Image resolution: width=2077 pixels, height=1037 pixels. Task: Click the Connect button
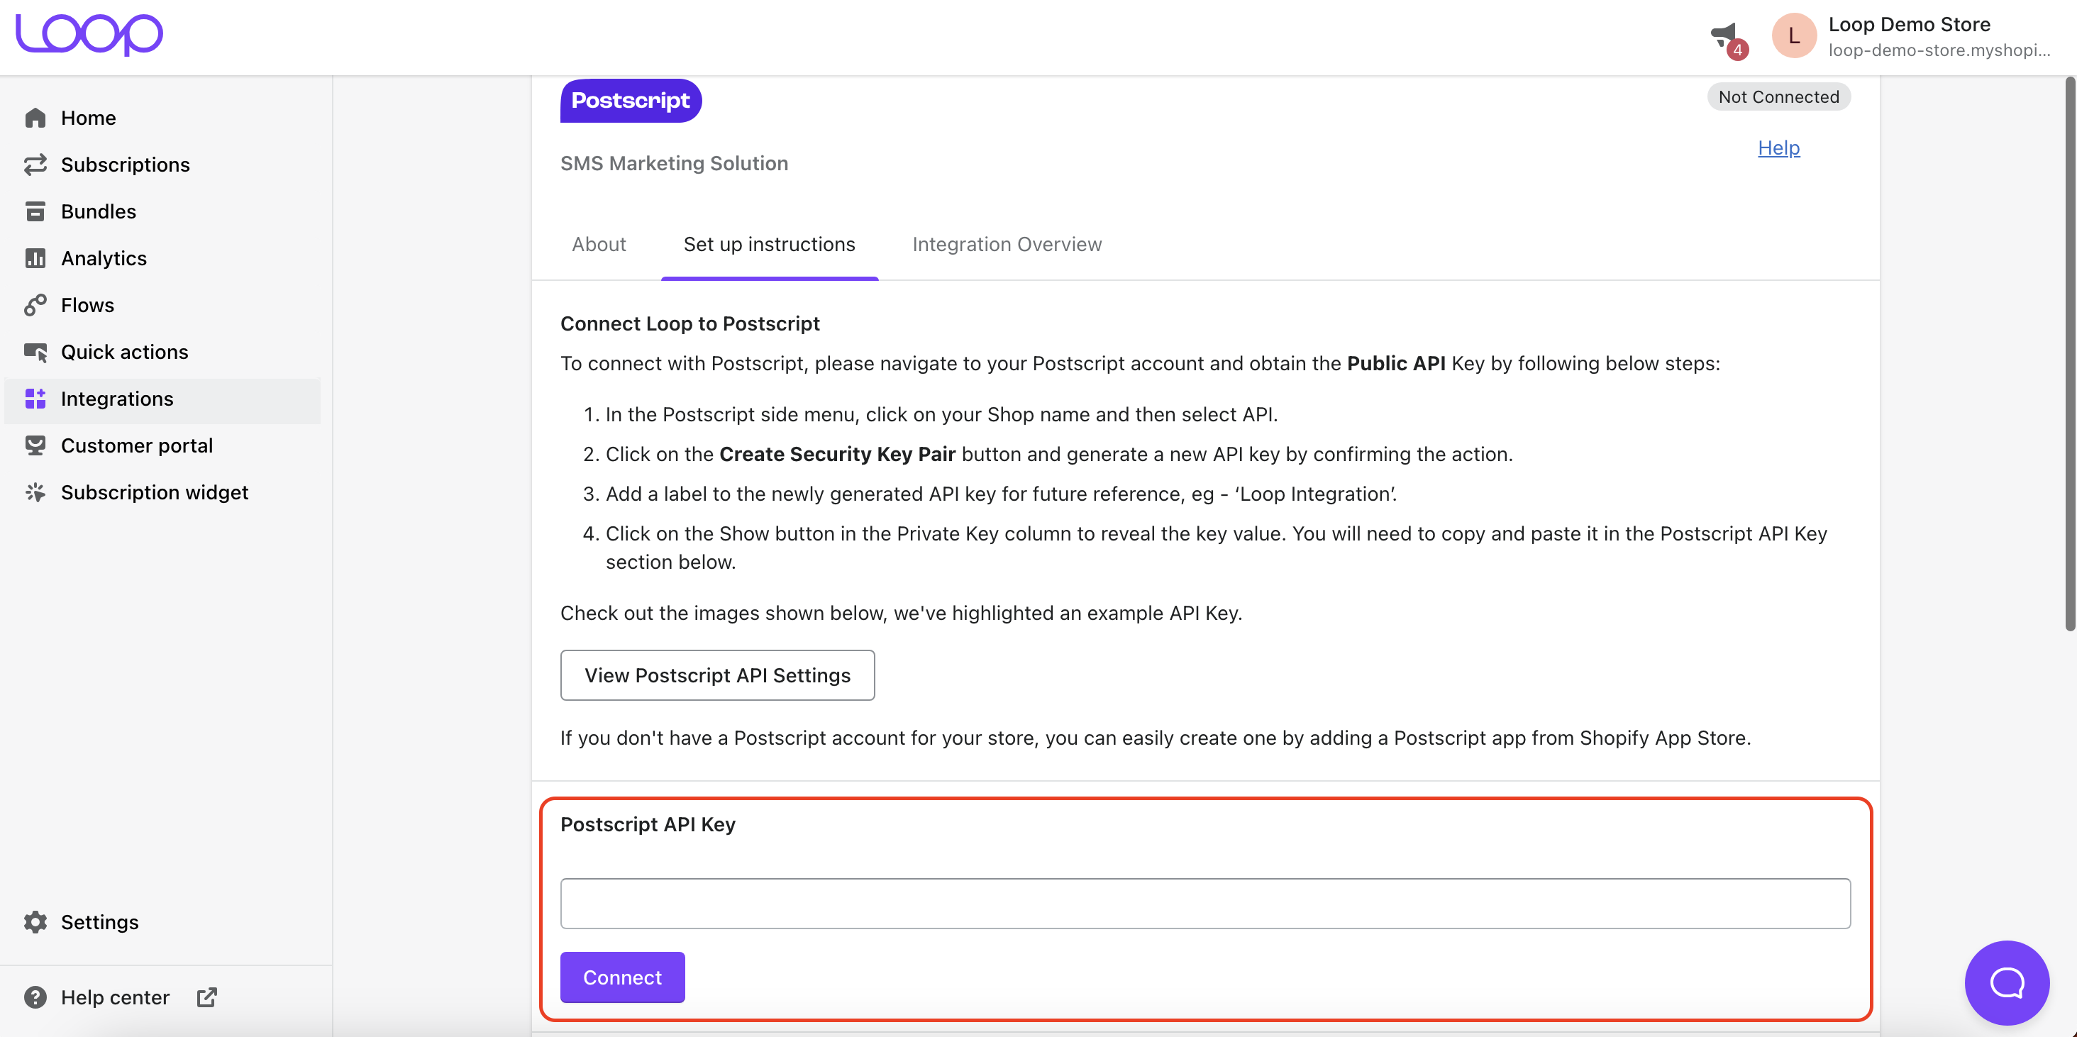[622, 977]
